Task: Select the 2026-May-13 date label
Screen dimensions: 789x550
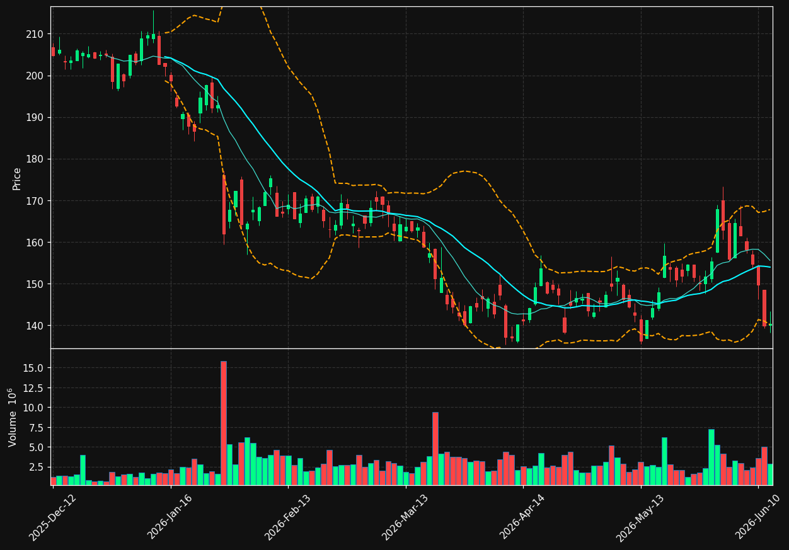Action: pos(641,517)
